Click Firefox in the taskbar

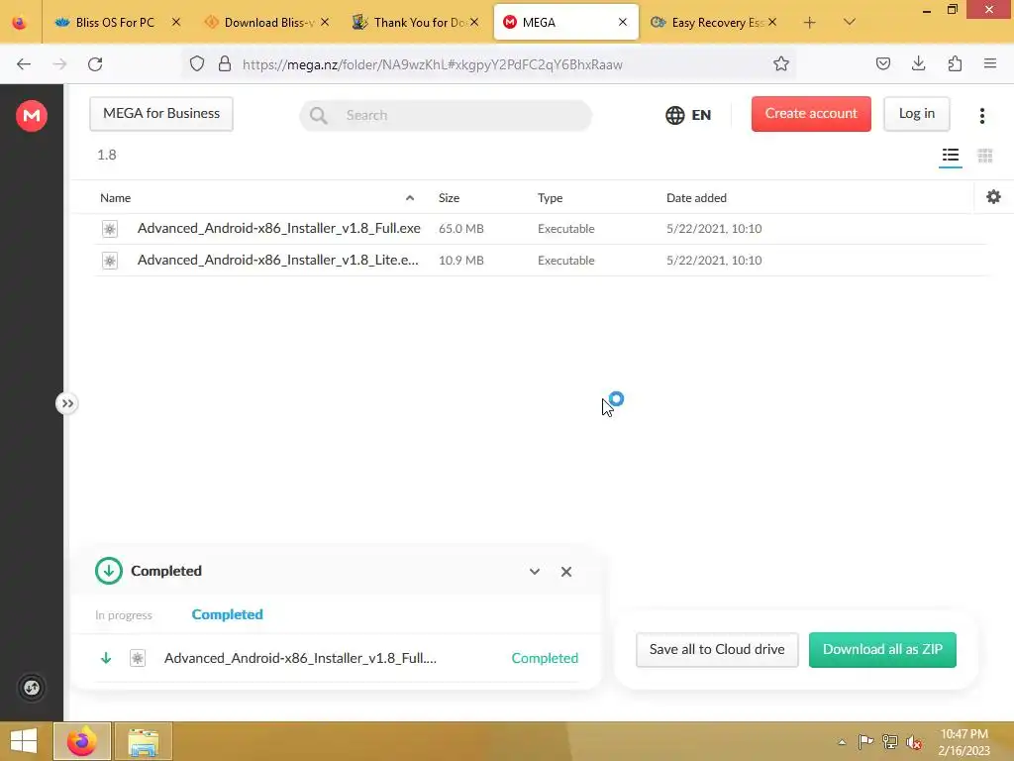tap(82, 741)
